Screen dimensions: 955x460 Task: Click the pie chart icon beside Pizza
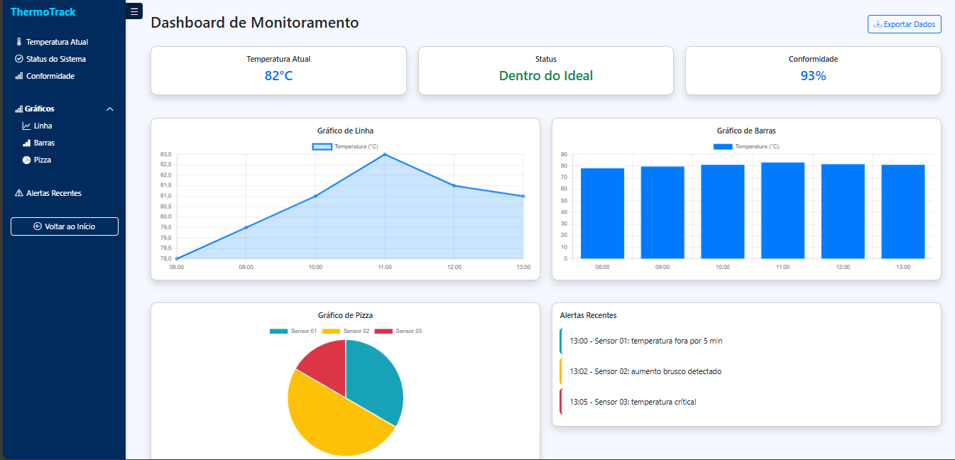27,160
